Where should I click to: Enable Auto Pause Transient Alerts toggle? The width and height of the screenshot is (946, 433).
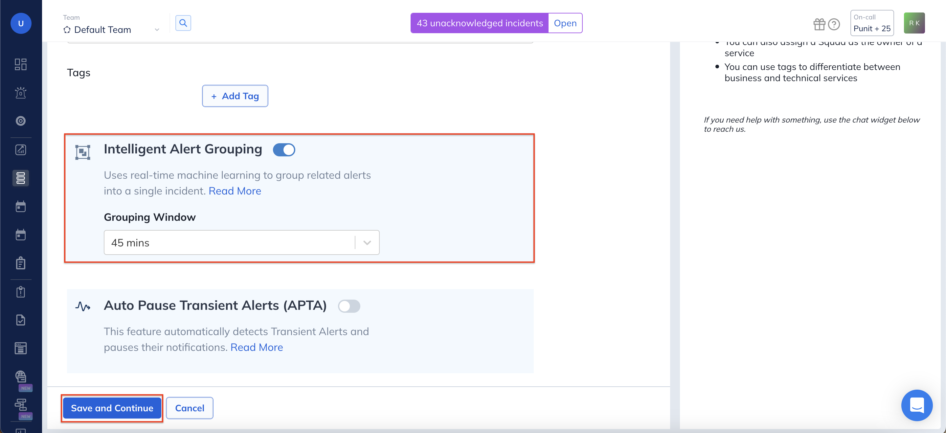[349, 306]
